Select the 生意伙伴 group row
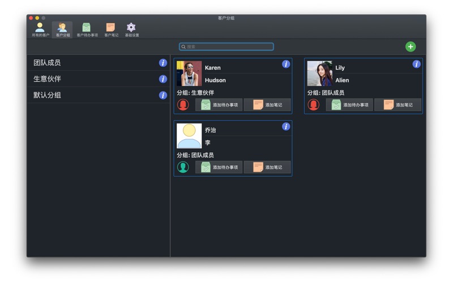 click(x=98, y=79)
